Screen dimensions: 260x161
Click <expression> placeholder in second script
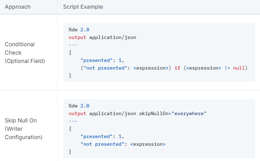pyautogui.click(x=148, y=144)
